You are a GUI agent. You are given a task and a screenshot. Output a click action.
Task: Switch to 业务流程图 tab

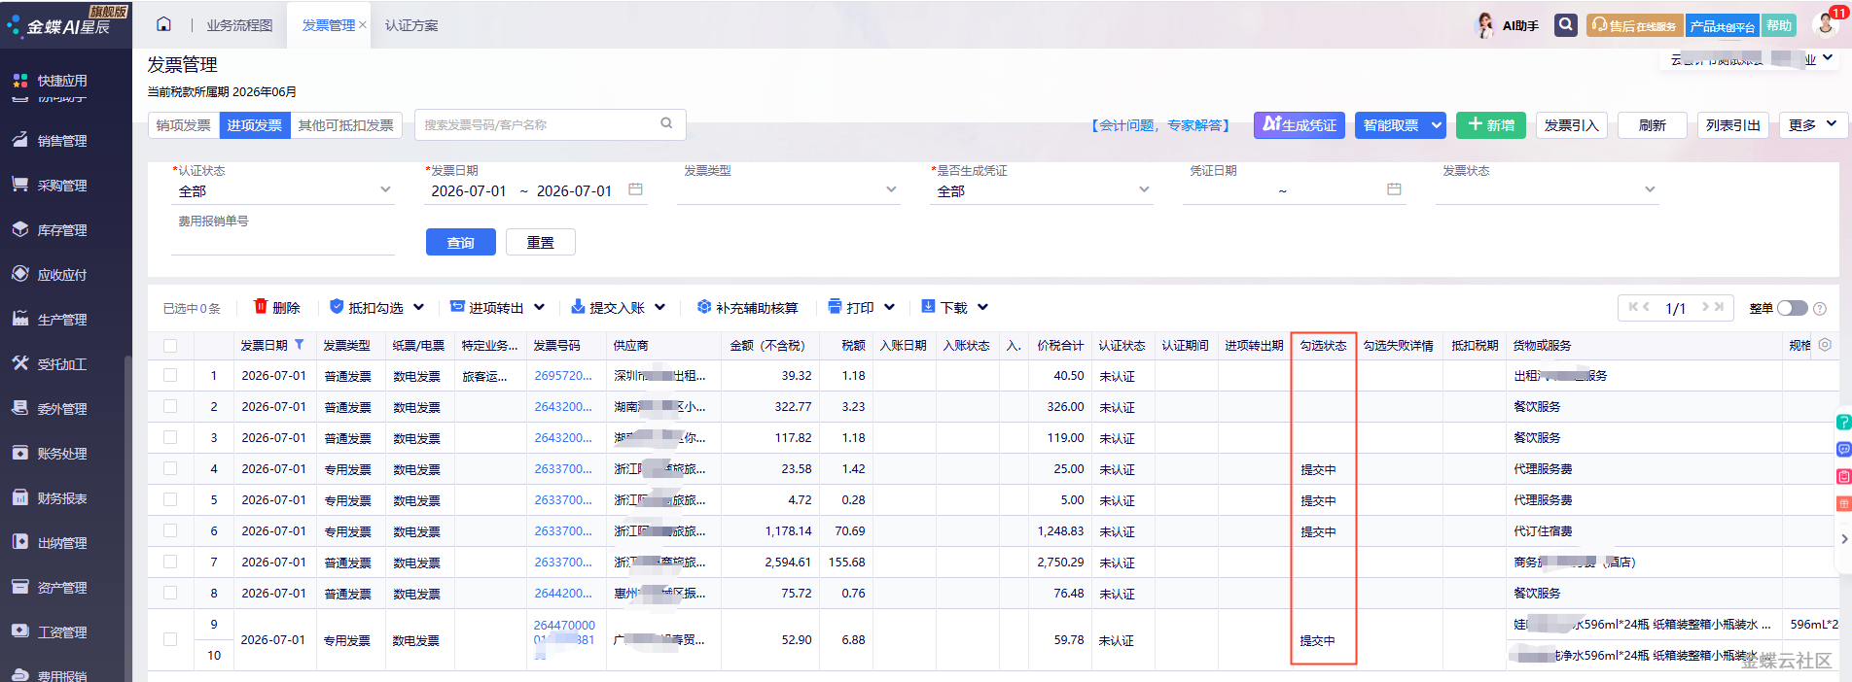[239, 25]
